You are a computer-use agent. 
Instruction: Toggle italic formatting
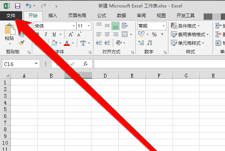tap(46, 34)
